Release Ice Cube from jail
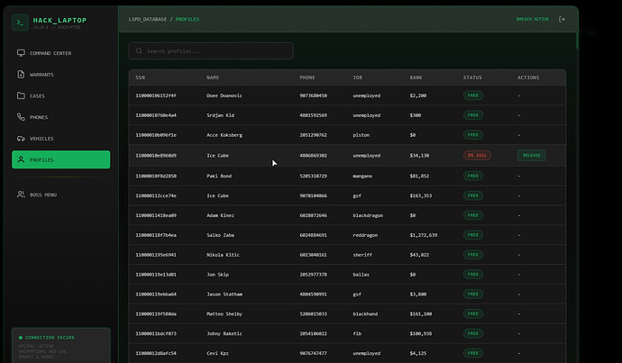Image resolution: width=622 pixels, height=363 pixels. click(x=531, y=155)
